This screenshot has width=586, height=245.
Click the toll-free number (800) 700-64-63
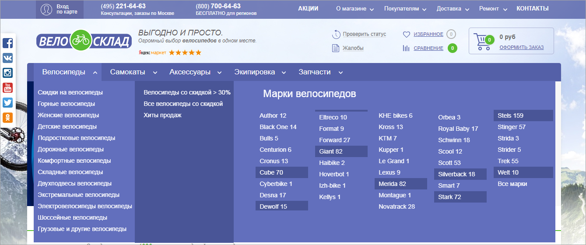(x=218, y=6)
